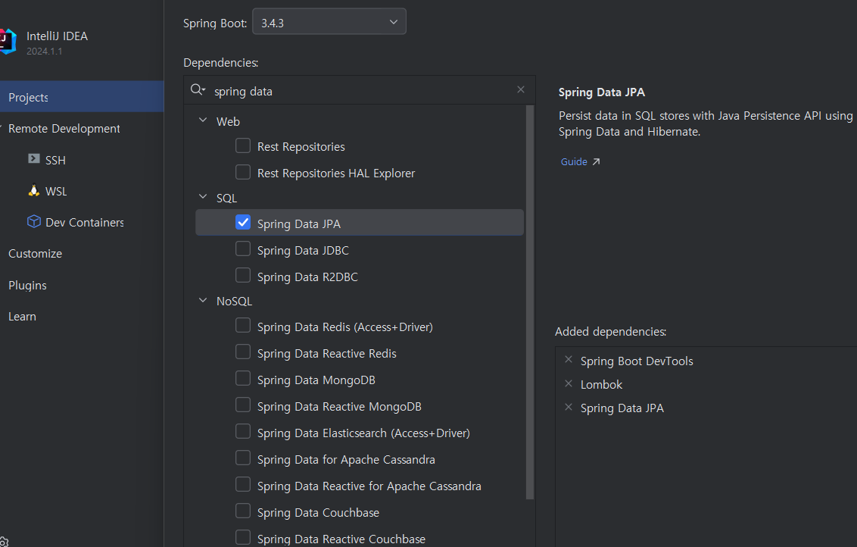Viewport: 857px width, 547px height.
Task: Click the WSL penguin icon
Action: pyautogui.click(x=34, y=190)
